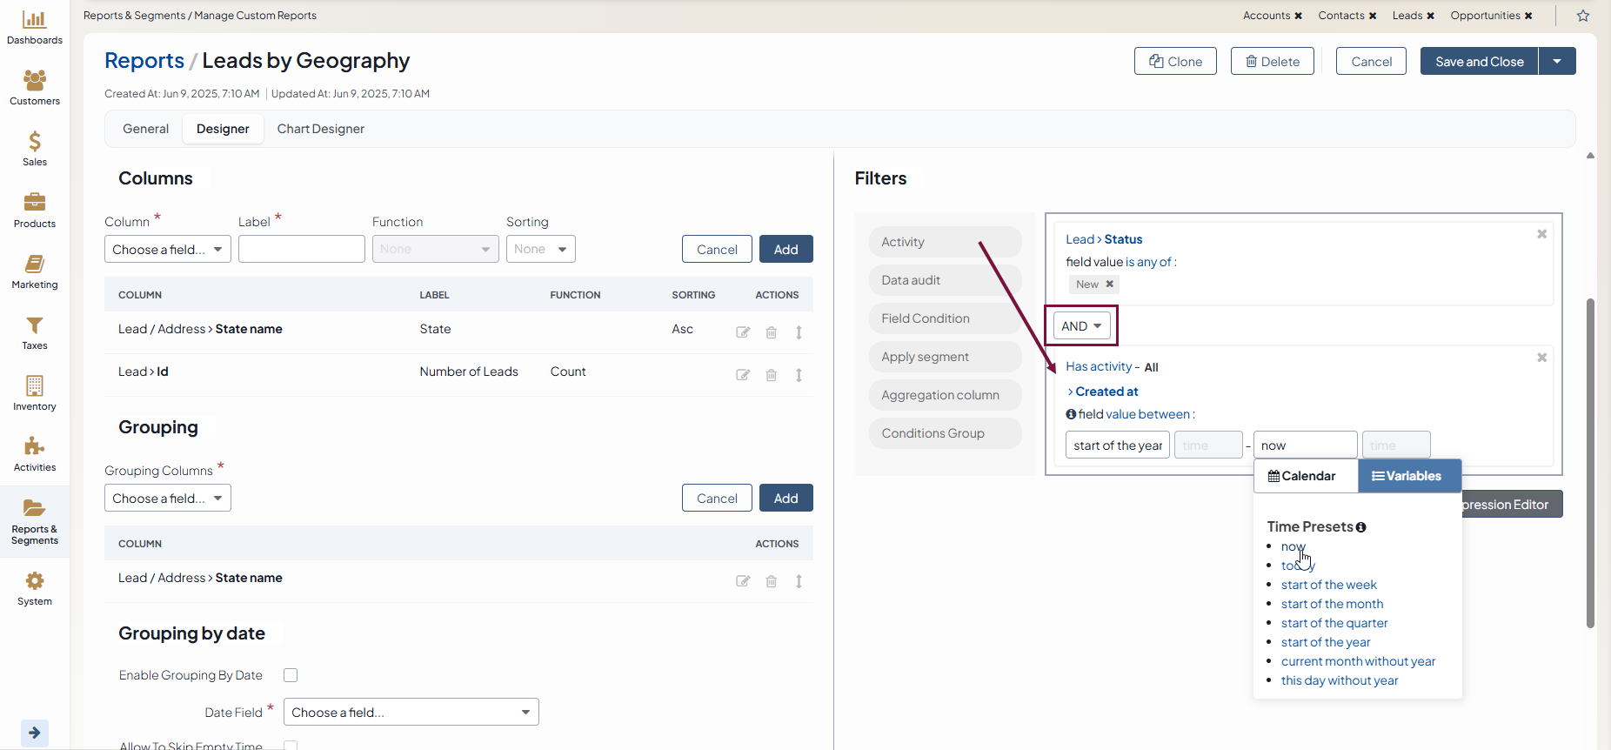Click the Clone button
This screenshot has height=750, width=1611.
pos(1174,61)
